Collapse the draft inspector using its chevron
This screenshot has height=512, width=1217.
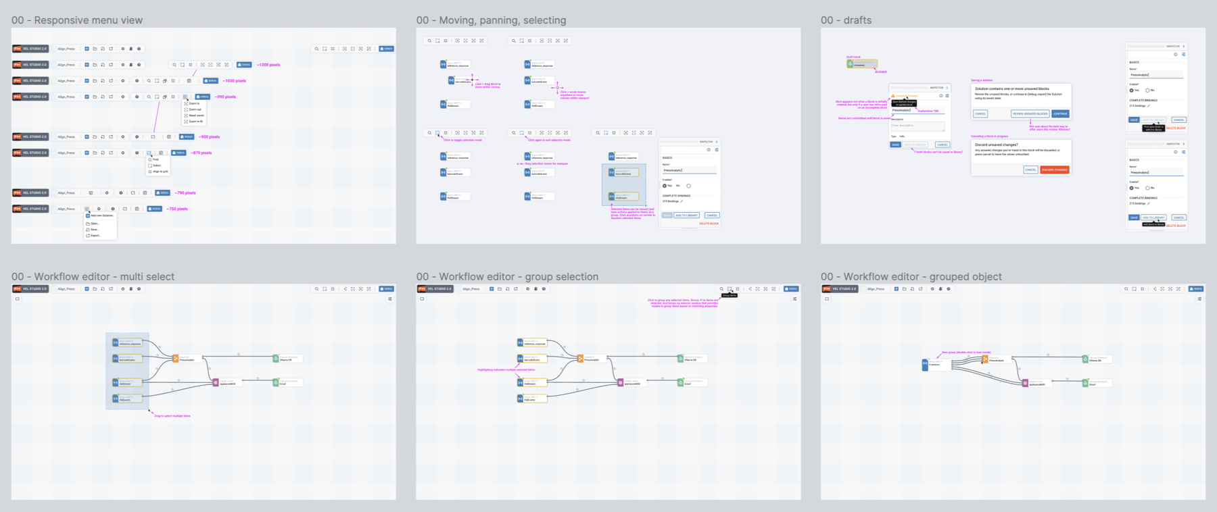click(947, 88)
